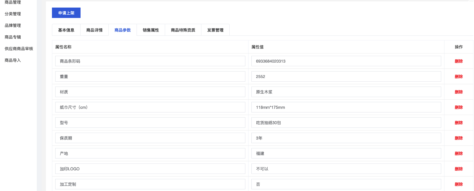Switch to the 基本信息 tab
Viewport: 474px width, 191px height.
coord(66,30)
